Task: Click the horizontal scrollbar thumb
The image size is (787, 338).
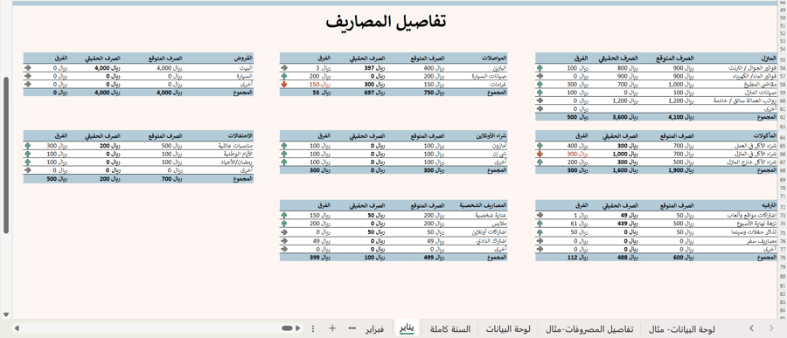Action: (287, 328)
